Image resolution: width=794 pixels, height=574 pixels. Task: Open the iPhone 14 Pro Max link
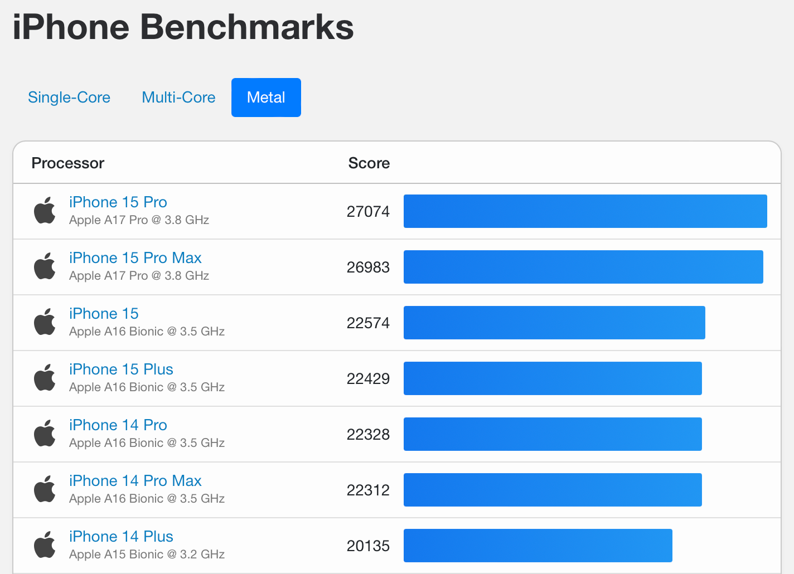point(135,481)
